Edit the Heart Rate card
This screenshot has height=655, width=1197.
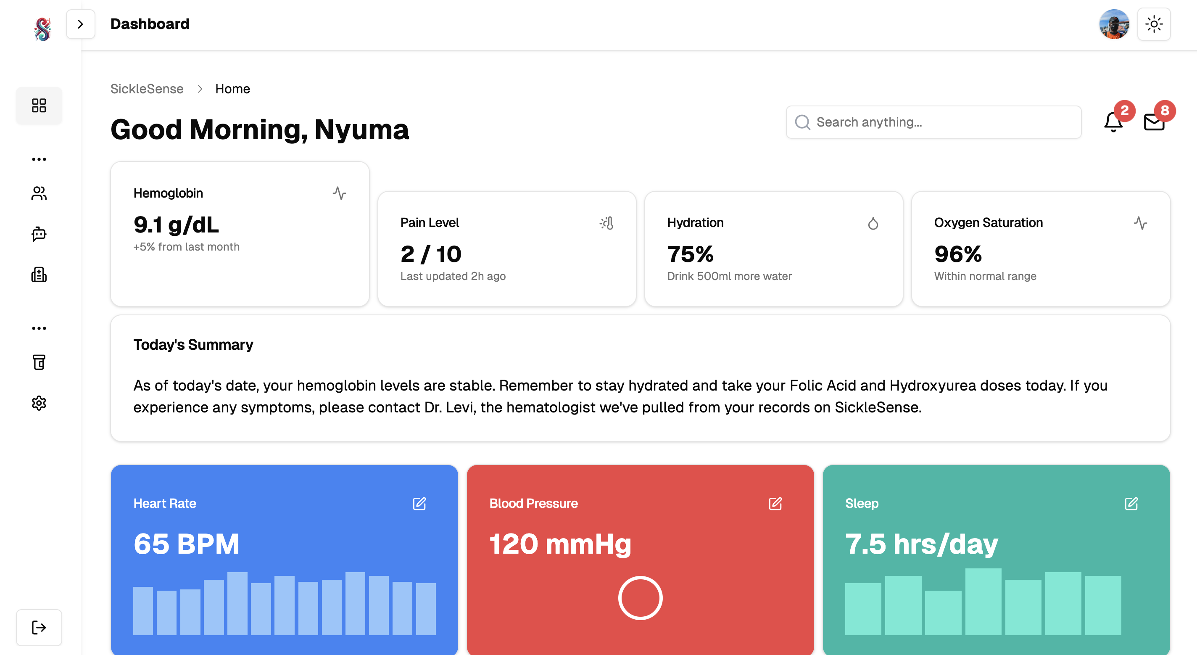[419, 504]
